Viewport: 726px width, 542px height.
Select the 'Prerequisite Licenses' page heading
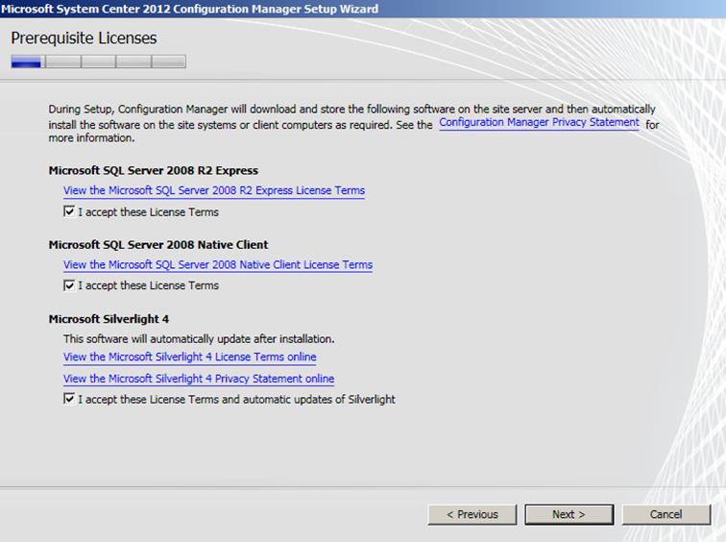click(84, 38)
